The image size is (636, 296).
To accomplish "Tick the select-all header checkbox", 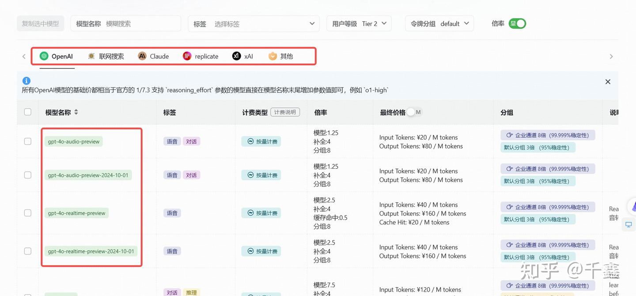I will pos(28,112).
